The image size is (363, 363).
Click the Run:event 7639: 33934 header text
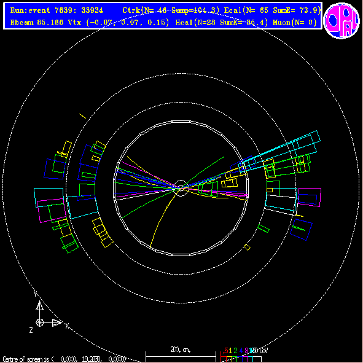pyautogui.click(x=57, y=10)
